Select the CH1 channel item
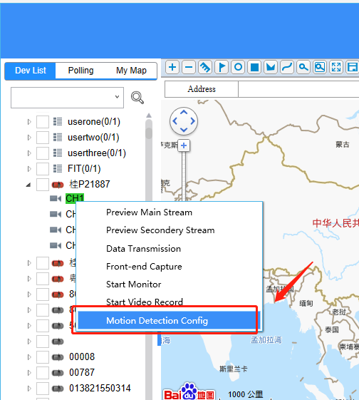Viewport: 359px width, 400px height. pos(74,198)
